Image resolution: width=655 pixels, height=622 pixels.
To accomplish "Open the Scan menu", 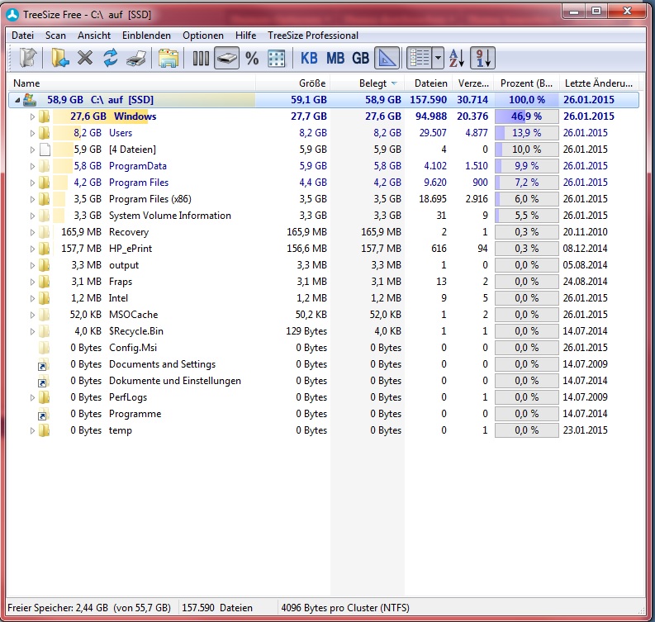I will click(x=55, y=36).
